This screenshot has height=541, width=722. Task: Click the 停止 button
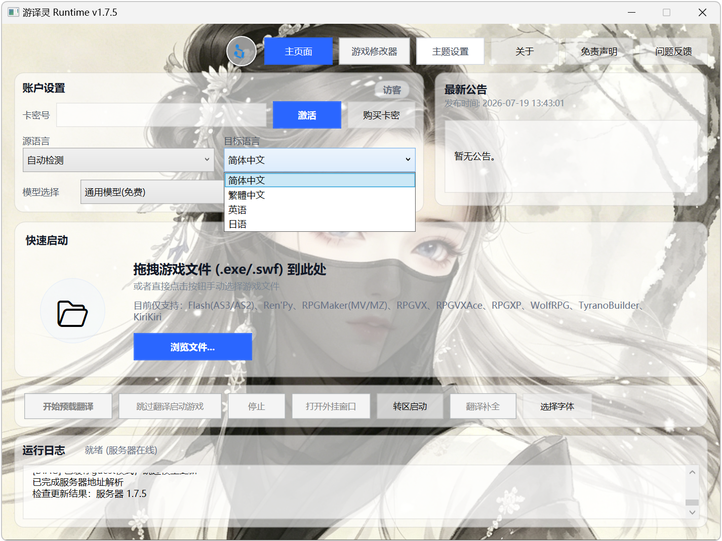click(257, 406)
